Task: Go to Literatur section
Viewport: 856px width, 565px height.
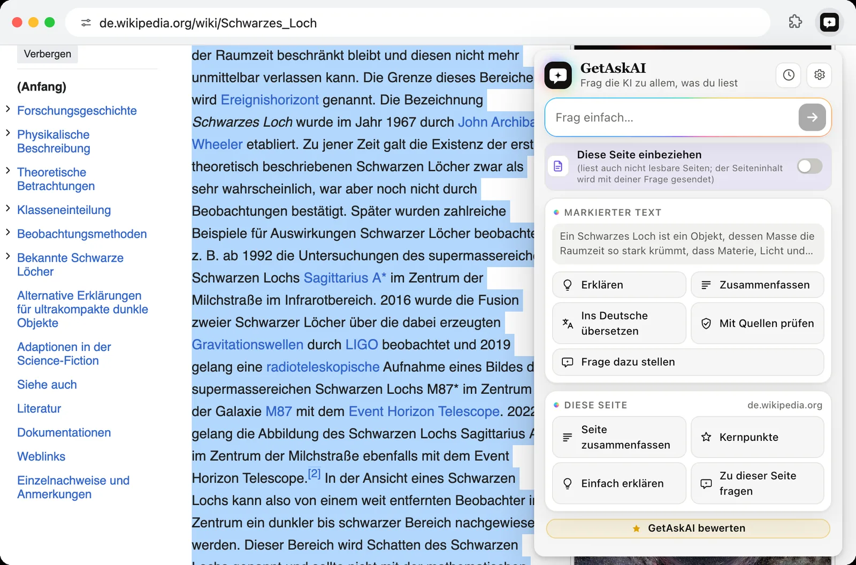Action: coord(39,409)
